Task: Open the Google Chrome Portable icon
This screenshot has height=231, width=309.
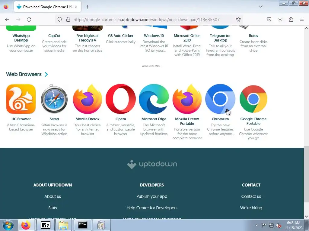Action: point(253,99)
